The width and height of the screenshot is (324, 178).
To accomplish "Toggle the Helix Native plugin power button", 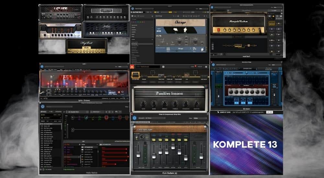I will (x=42, y=106).
